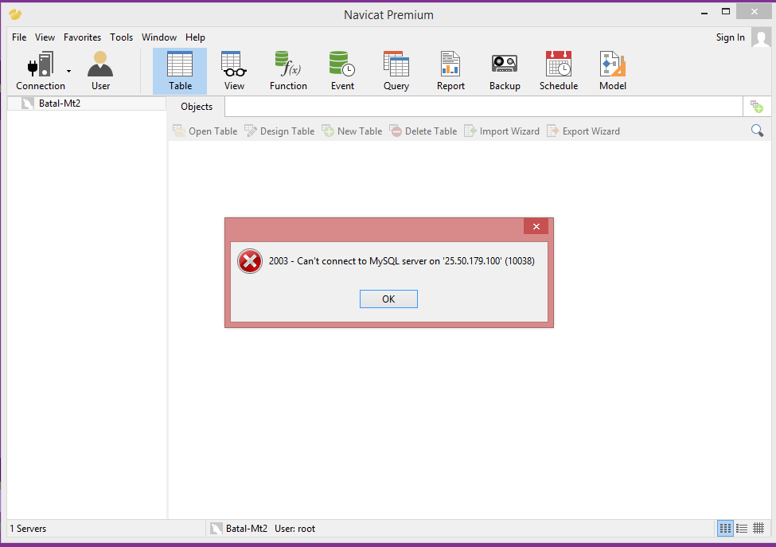This screenshot has width=776, height=547.
Task: Open the Event objects icon
Action: (x=342, y=71)
